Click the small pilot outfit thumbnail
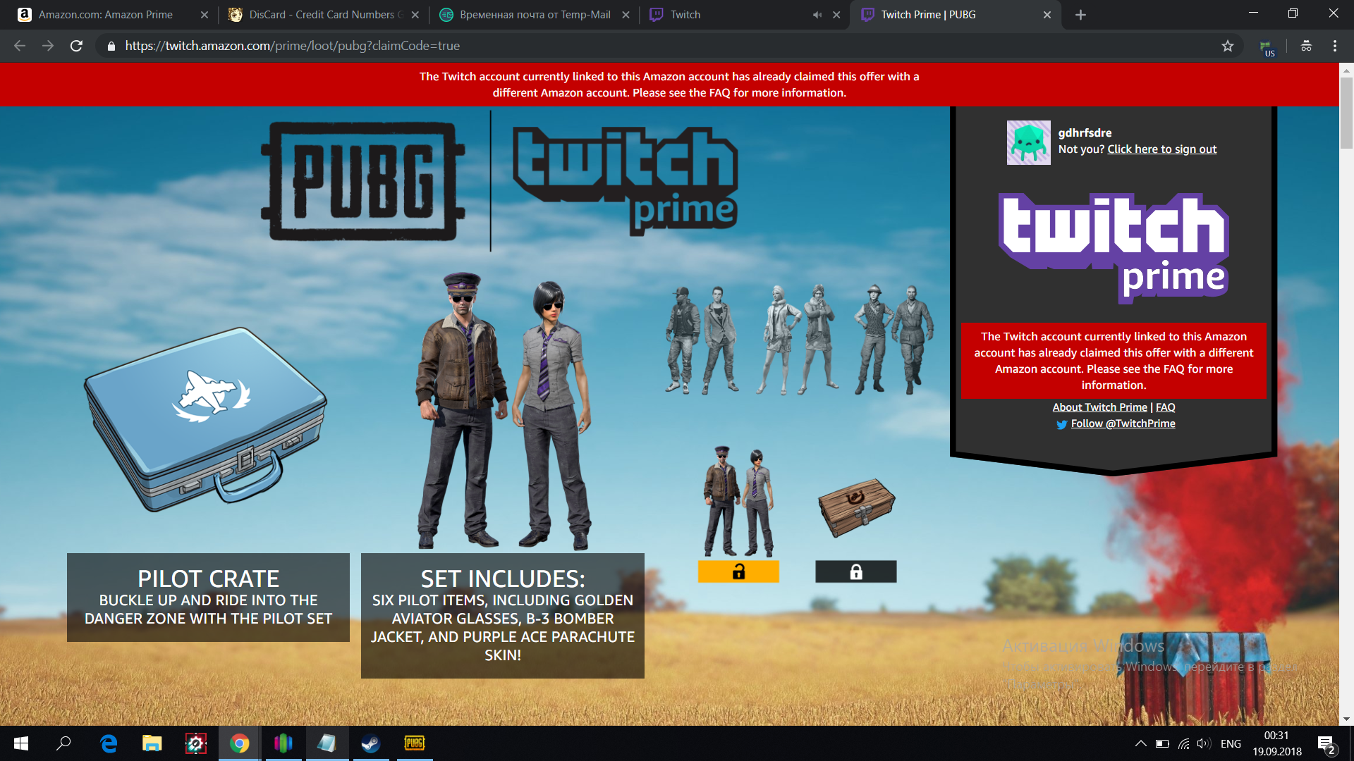Viewport: 1354px width, 761px height. pyautogui.click(x=738, y=501)
